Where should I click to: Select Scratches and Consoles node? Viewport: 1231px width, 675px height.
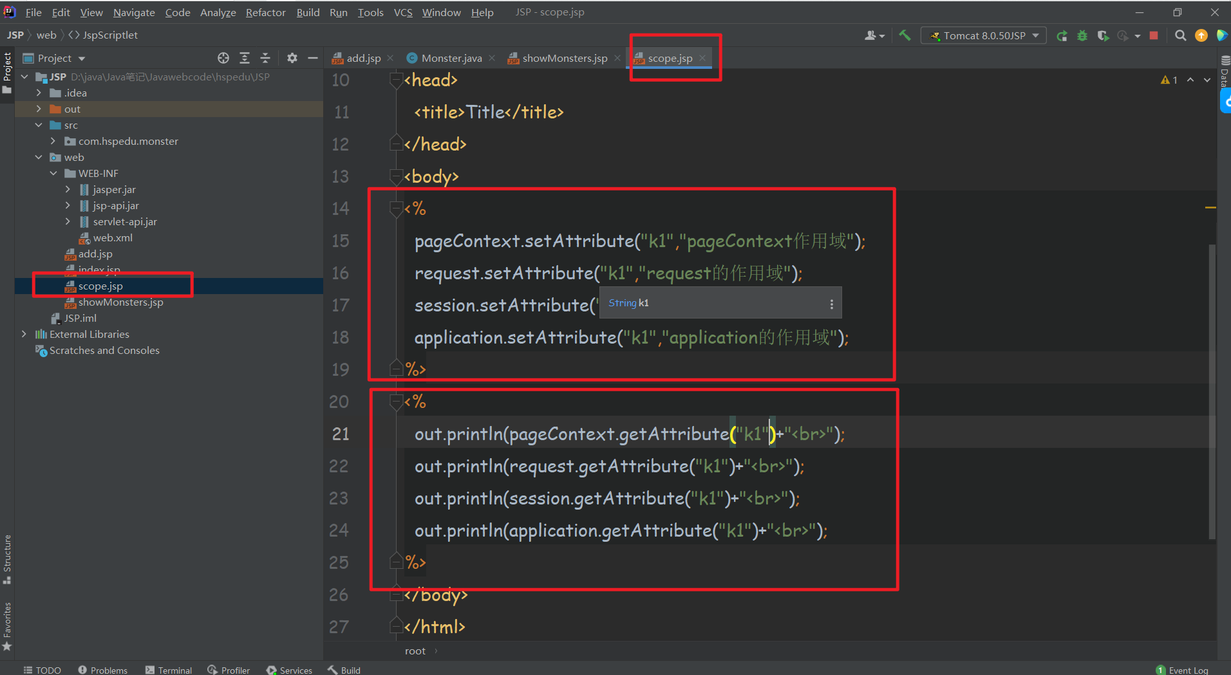pos(104,350)
